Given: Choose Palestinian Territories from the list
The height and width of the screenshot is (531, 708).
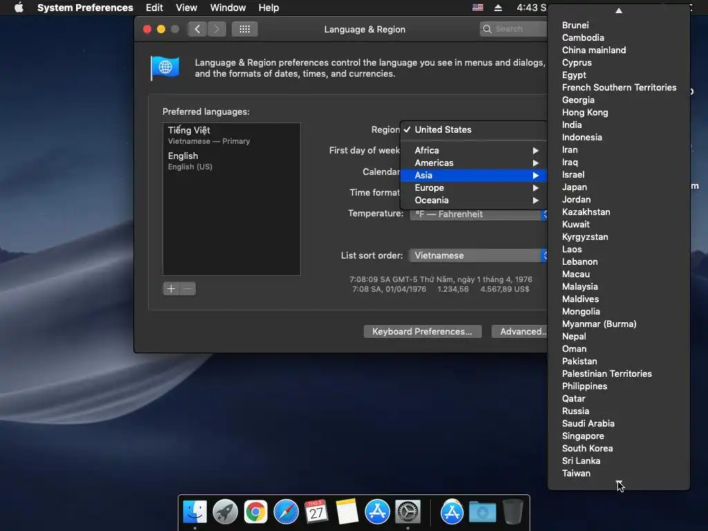Looking at the screenshot, I should pyautogui.click(x=619, y=373).
